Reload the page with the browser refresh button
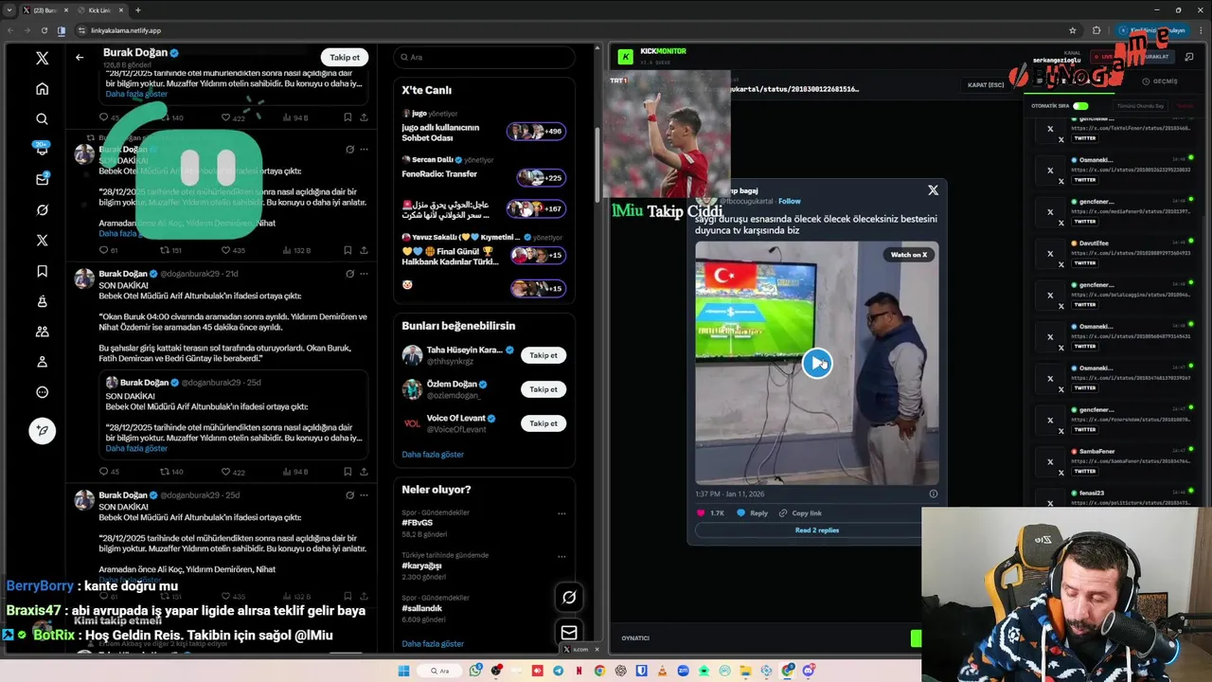1212x682 pixels. click(44, 30)
